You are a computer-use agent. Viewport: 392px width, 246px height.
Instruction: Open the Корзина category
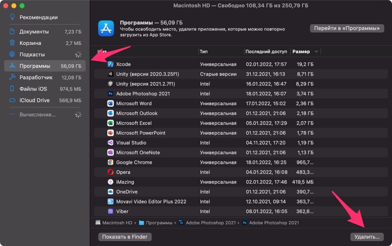[45, 43]
